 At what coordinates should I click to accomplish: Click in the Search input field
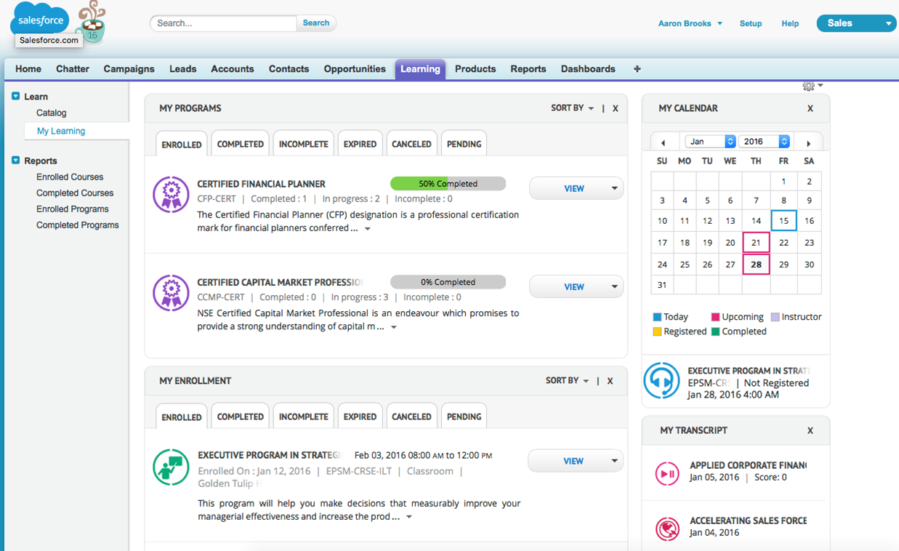coord(223,23)
